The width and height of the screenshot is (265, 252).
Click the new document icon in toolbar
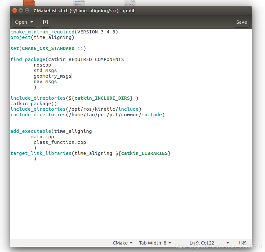45,22
